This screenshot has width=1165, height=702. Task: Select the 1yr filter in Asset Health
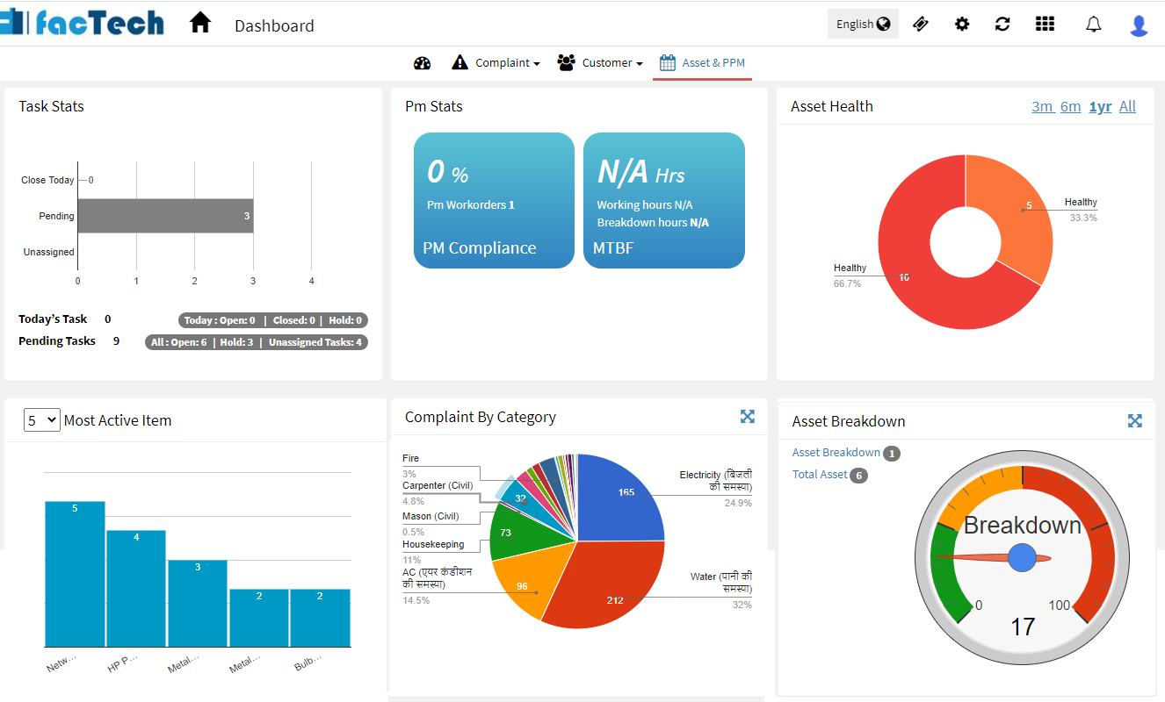1099,106
